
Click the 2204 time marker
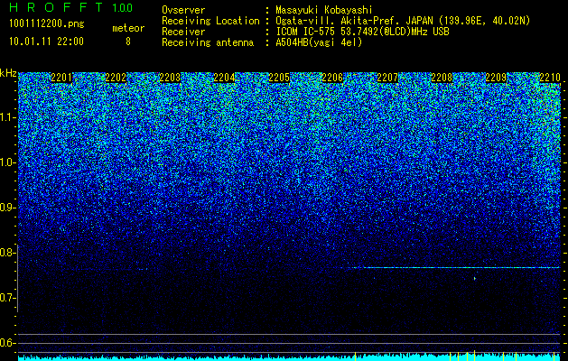[224, 78]
